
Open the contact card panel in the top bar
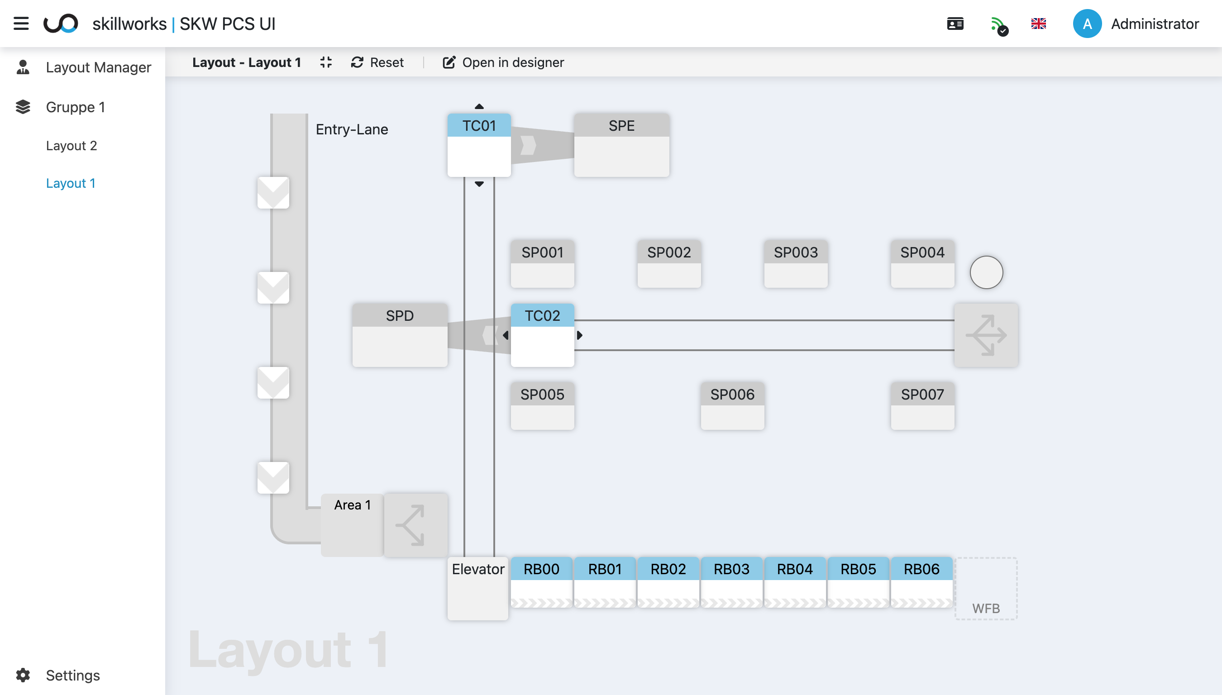pyautogui.click(x=955, y=24)
